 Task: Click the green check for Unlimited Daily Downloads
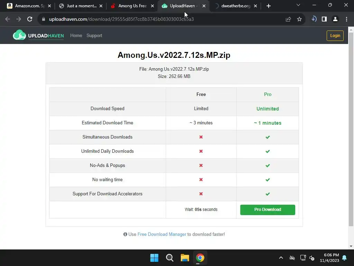coord(268,151)
